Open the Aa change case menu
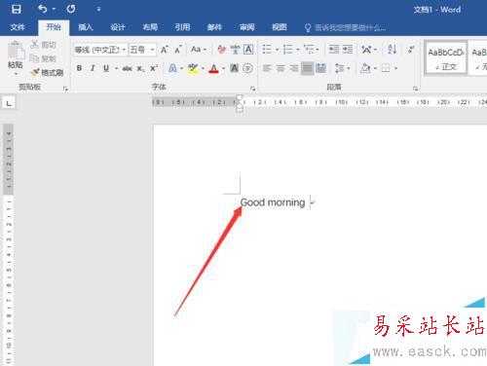 point(199,50)
